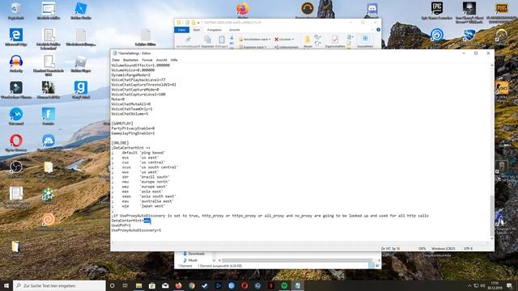Screen dimensions: 518x291
Task: Open File Explorer from the taskbar
Action: click(x=138, y=285)
